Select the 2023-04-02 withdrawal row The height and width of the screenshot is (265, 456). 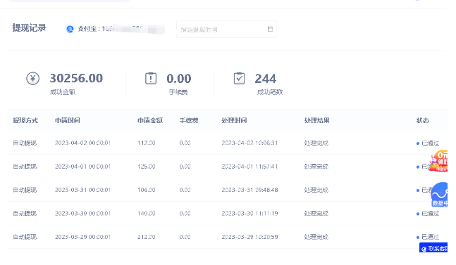[227, 143]
